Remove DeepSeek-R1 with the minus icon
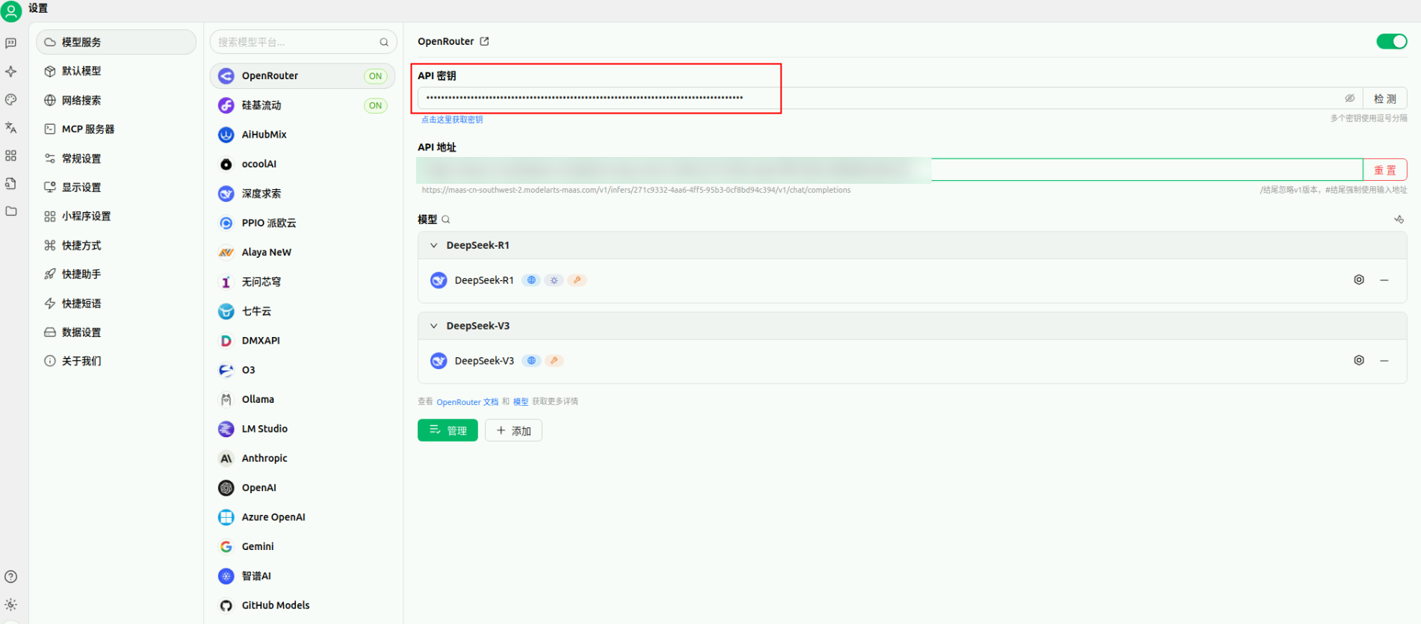Image resolution: width=1421 pixels, height=624 pixels. pyautogui.click(x=1384, y=280)
